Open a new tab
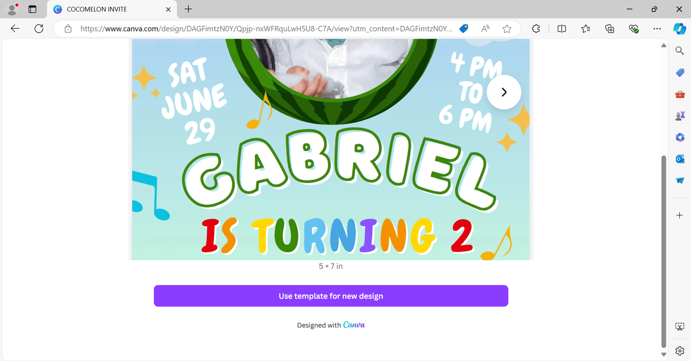691x361 pixels. 188,9
